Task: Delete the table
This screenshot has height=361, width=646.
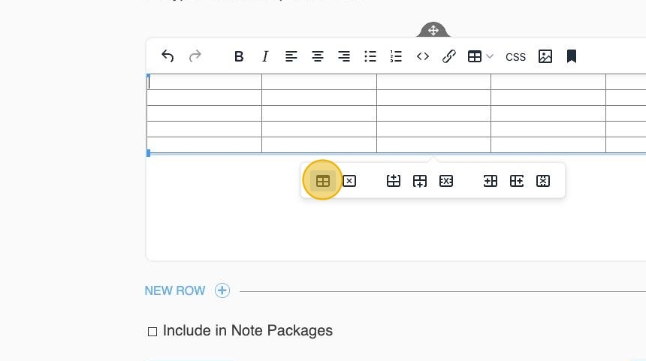Action: pos(349,181)
